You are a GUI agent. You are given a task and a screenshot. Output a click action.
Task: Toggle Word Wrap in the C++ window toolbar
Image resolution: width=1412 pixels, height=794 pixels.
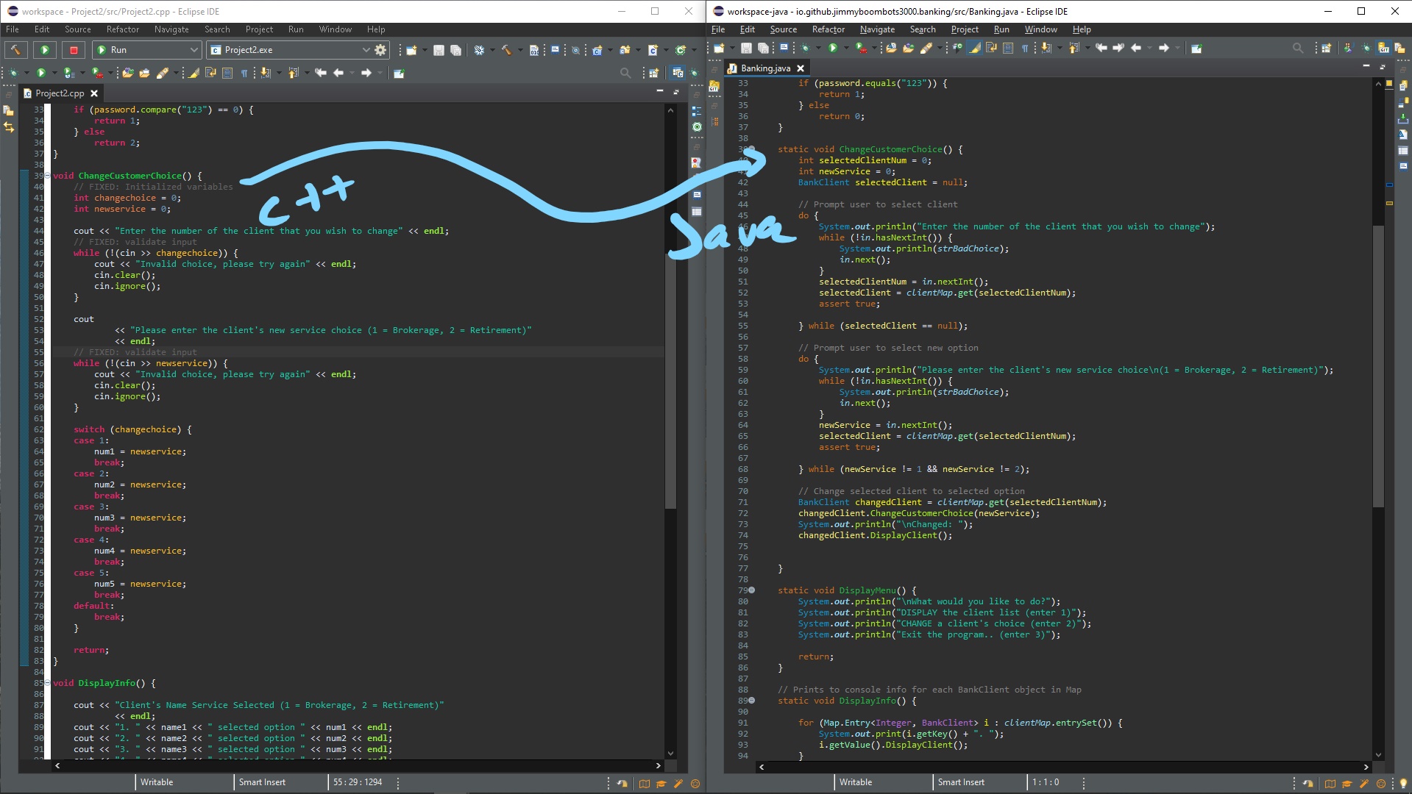210,73
